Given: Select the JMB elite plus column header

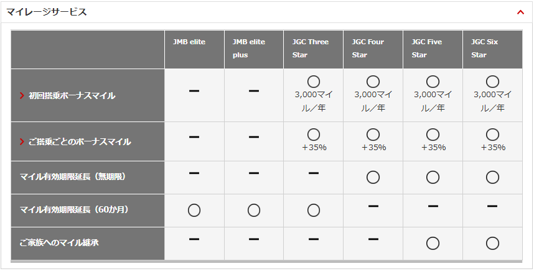Looking at the screenshot, I should point(249,49).
